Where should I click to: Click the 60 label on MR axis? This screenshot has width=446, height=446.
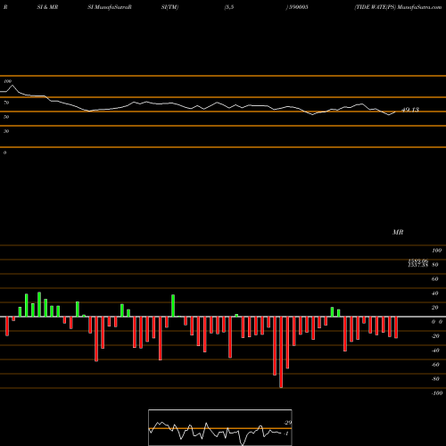434,279
